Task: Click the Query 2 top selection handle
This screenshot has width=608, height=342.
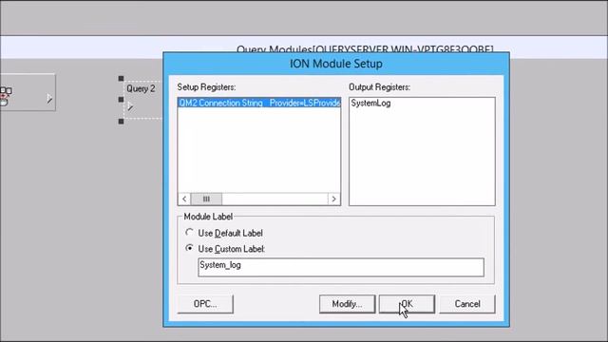Action: point(121,78)
